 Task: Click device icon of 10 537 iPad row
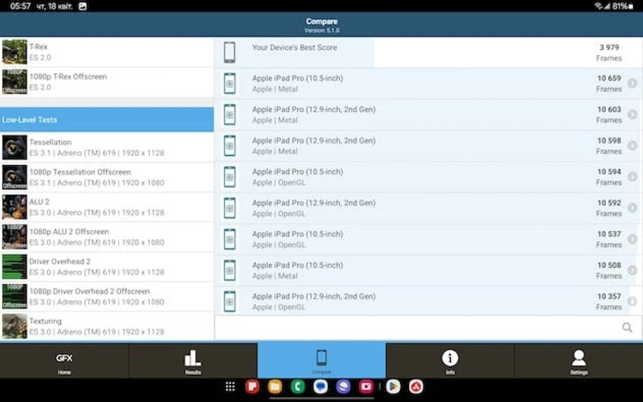pos(229,239)
